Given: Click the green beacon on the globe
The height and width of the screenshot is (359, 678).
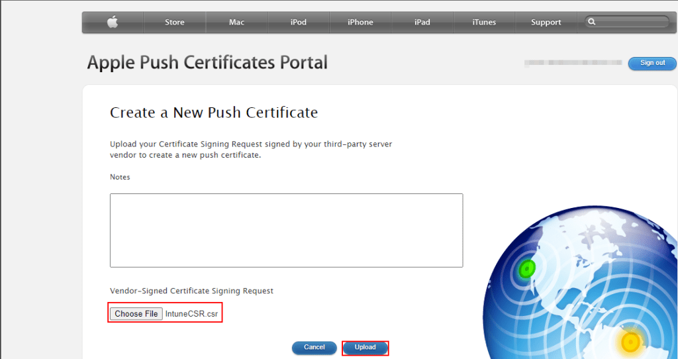Looking at the screenshot, I should (x=527, y=268).
